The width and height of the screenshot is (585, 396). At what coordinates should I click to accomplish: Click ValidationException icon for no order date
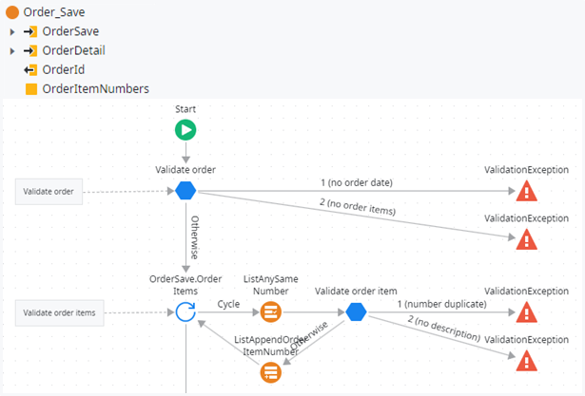526,191
